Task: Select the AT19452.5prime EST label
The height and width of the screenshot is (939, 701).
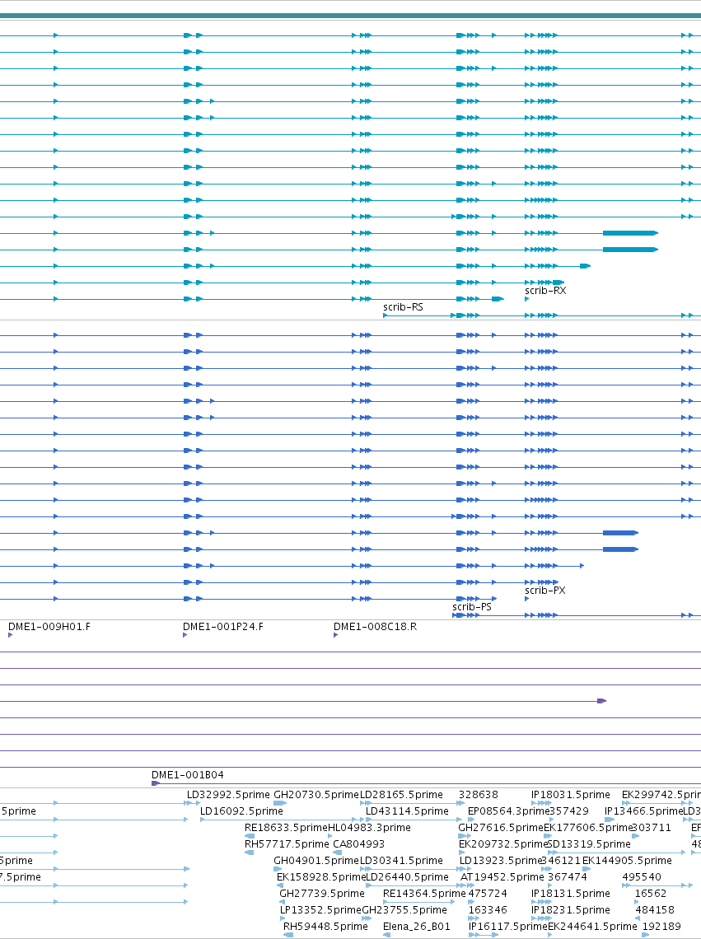Action: [x=502, y=877]
